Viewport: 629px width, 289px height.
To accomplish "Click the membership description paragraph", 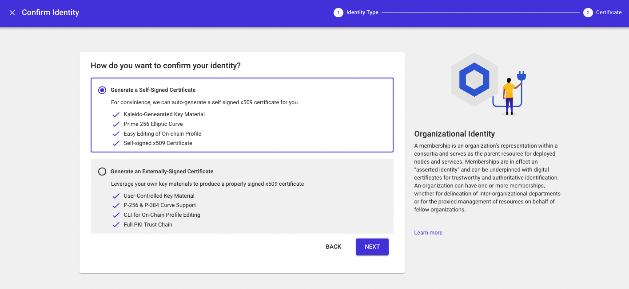I will tap(487, 178).
